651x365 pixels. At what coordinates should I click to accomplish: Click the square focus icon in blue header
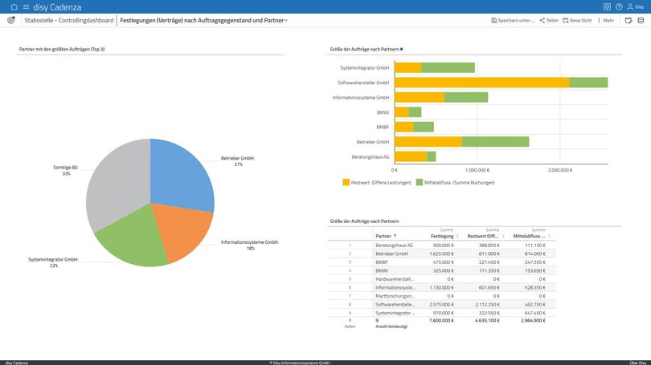click(x=607, y=6)
